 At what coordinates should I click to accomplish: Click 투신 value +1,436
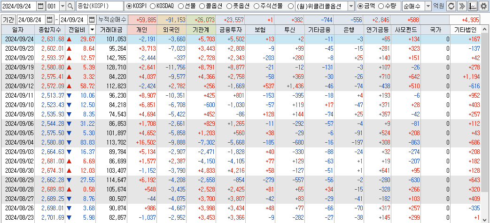294,86
